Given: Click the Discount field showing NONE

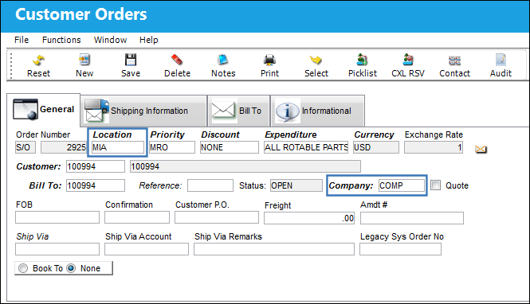Looking at the screenshot, I should [x=230, y=147].
